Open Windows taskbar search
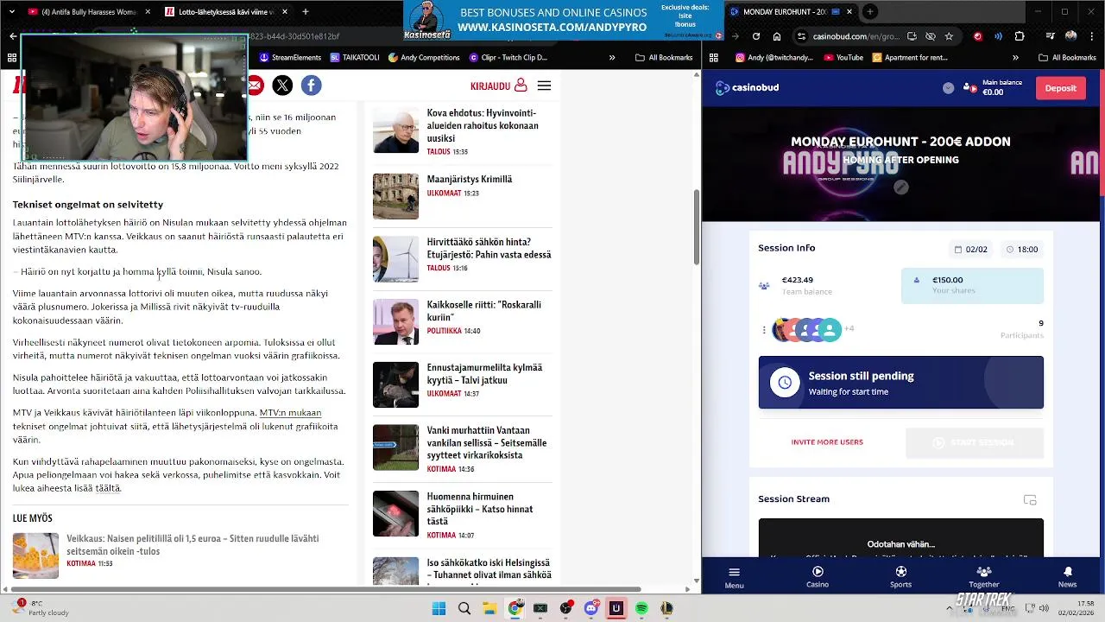This screenshot has height=622, width=1105. tap(464, 608)
